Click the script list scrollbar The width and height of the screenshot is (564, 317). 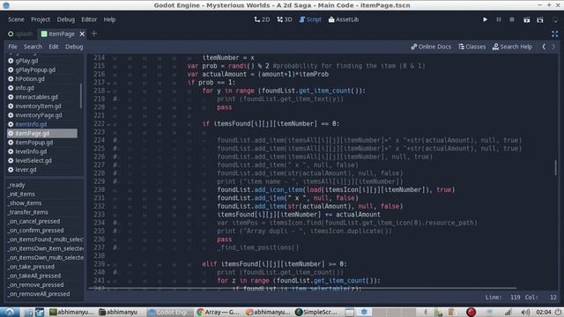tap(80, 96)
